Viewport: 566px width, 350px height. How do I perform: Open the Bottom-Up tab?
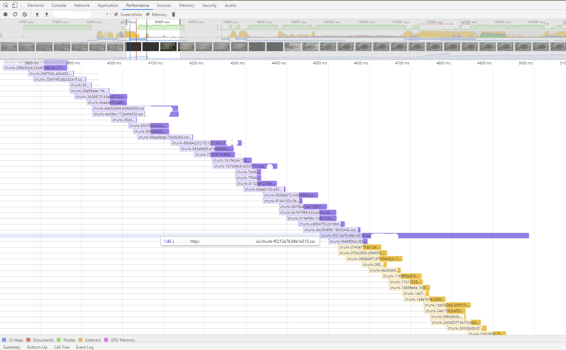coord(37,347)
